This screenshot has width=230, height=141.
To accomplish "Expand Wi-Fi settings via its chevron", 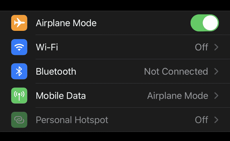I will pyautogui.click(x=216, y=47).
